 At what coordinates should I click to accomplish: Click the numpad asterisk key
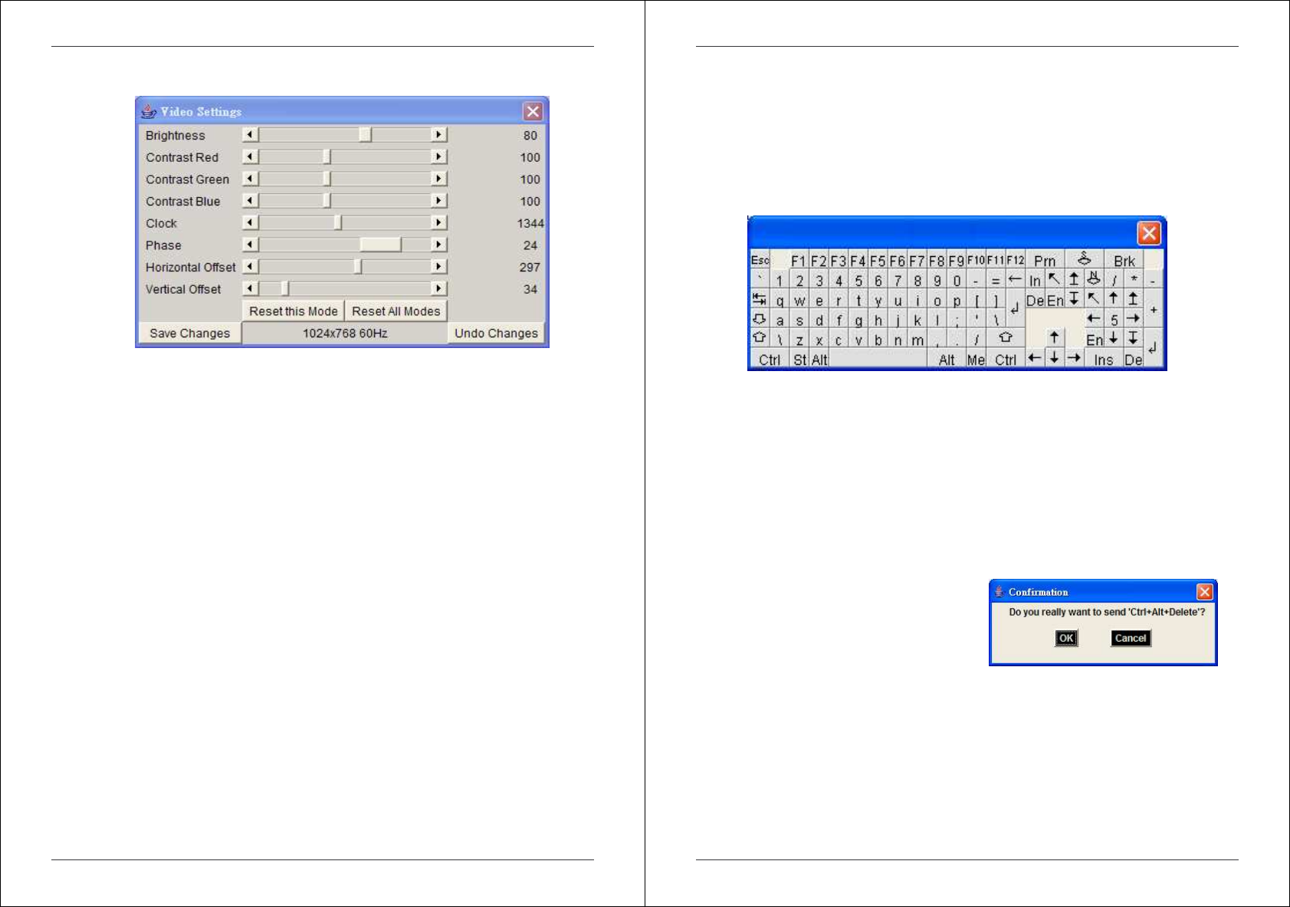[1134, 280]
